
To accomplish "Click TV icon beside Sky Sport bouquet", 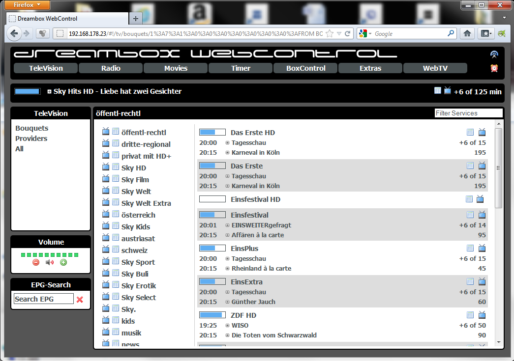I will [x=106, y=261].
